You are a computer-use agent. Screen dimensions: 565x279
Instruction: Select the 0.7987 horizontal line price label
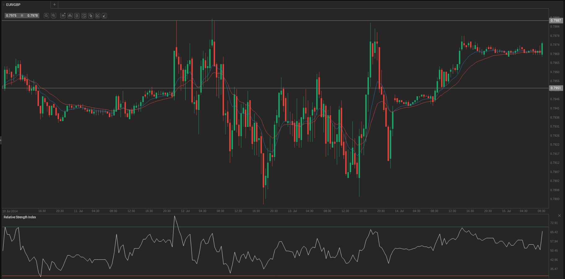[556, 20]
